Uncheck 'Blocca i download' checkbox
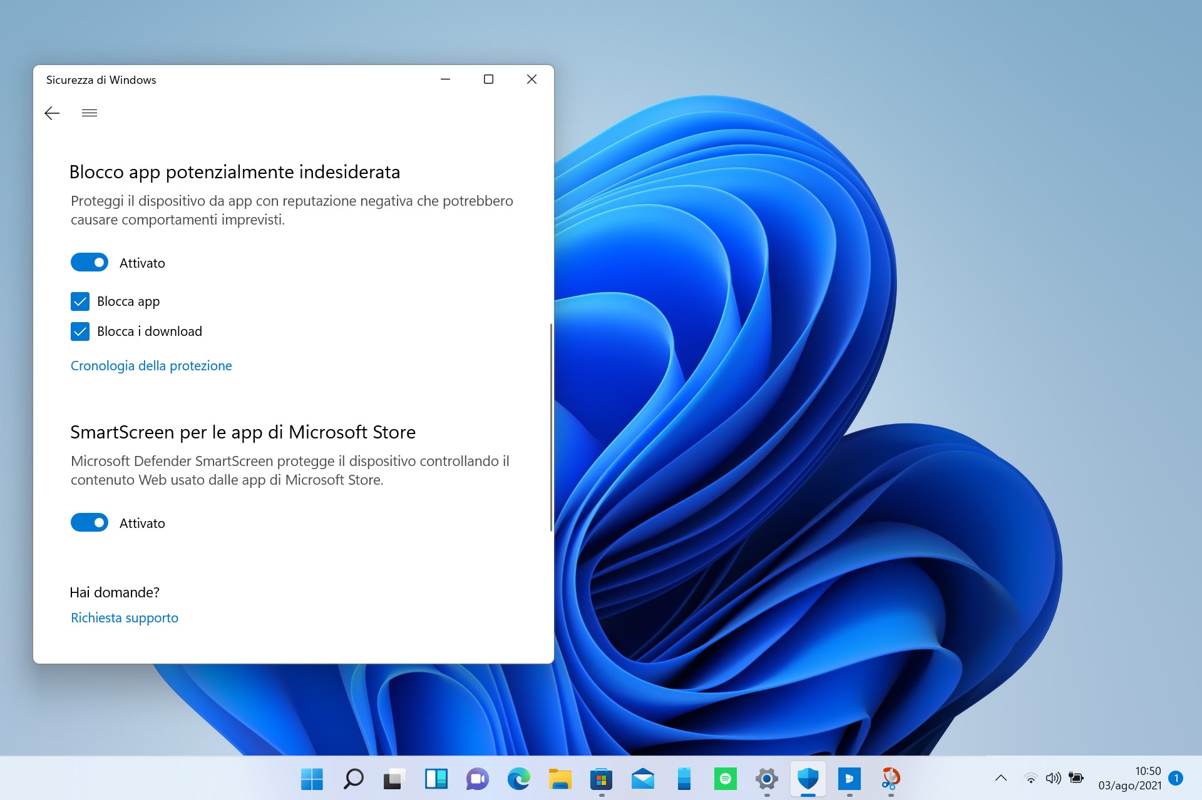The image size is (1202, 800). tap(79, 332)
